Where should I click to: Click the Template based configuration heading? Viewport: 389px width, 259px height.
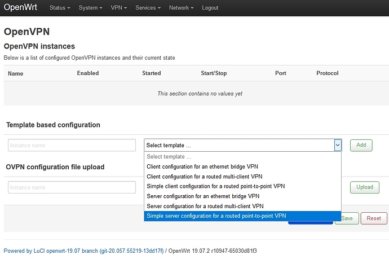click(53, 125)
